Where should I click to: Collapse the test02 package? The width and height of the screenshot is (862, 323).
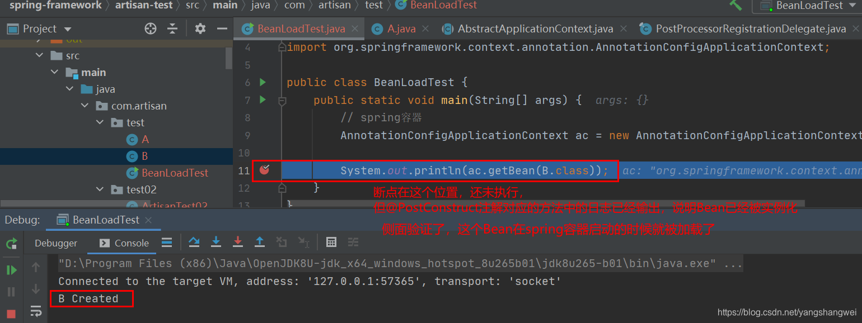100,189
